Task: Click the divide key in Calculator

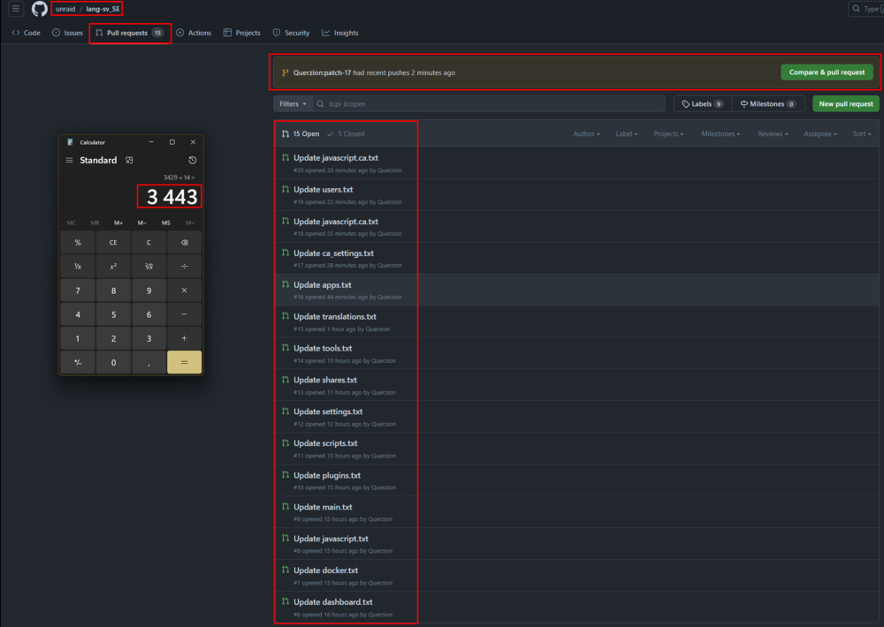Action: 185,266
